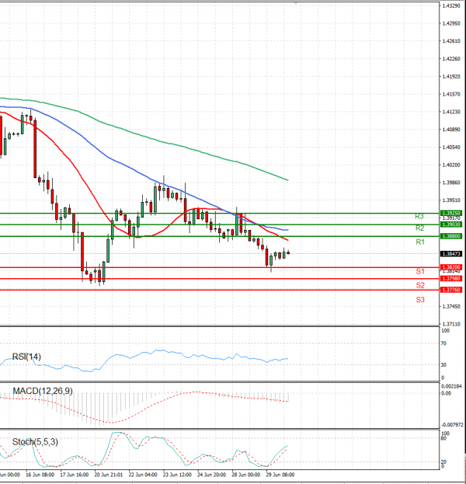Viewport: 466px width, 484px height.
Task: Click the RSI(14) indicator label
Action: click(x=26, y=357)
